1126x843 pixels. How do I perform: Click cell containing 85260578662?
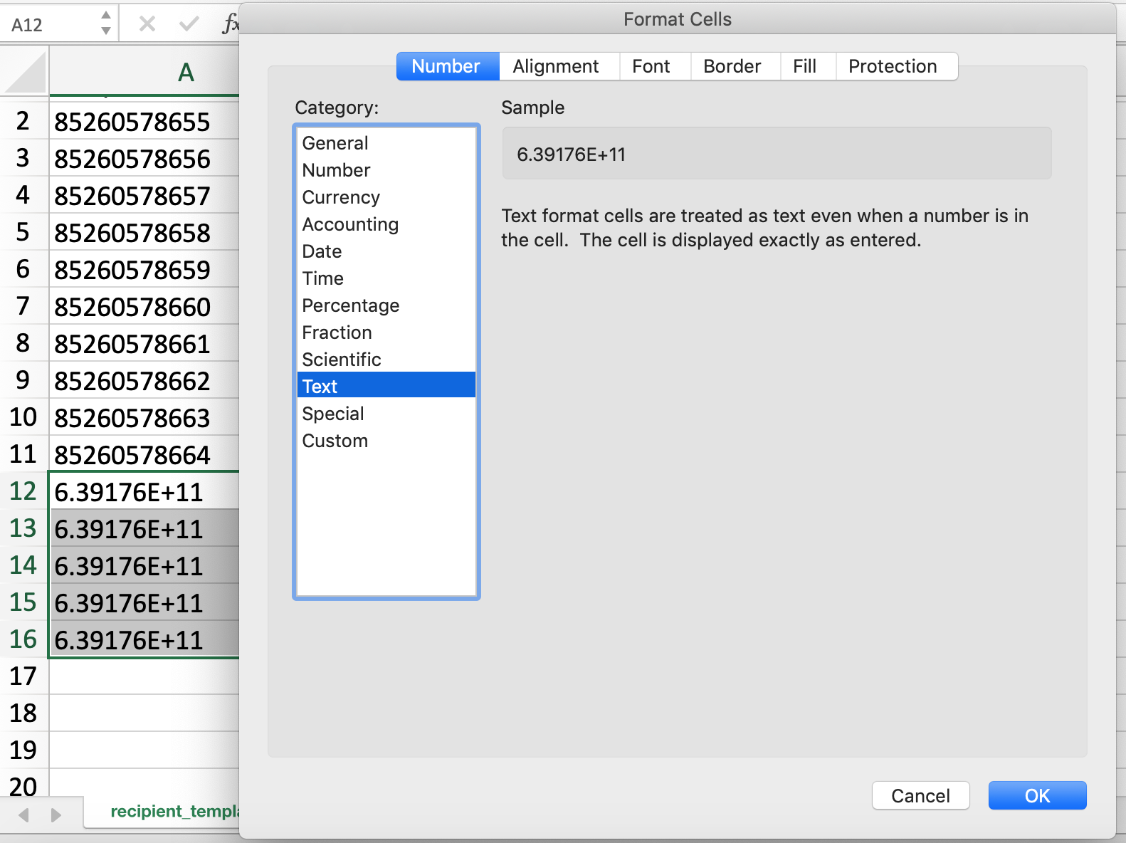[144, 381]
